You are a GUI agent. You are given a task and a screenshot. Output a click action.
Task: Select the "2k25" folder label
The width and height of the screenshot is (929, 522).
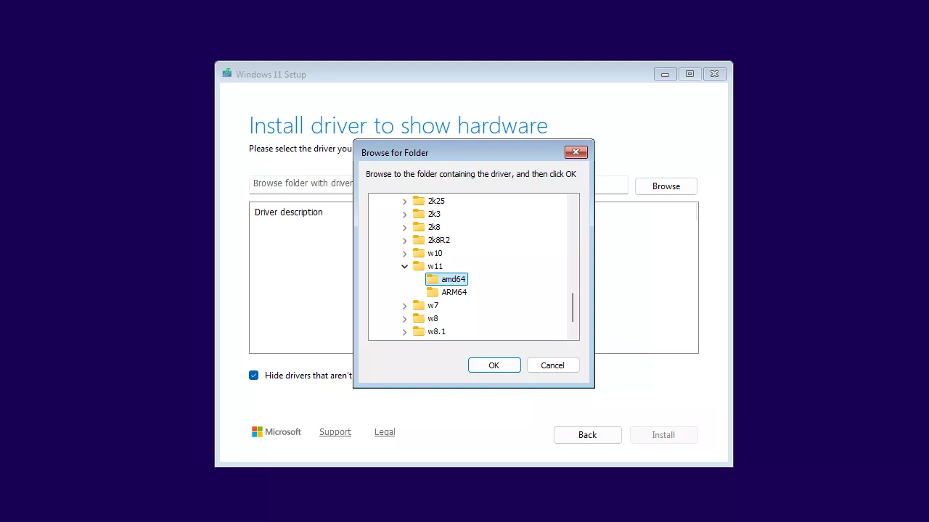pyautogui.click(x=436, y=201)
